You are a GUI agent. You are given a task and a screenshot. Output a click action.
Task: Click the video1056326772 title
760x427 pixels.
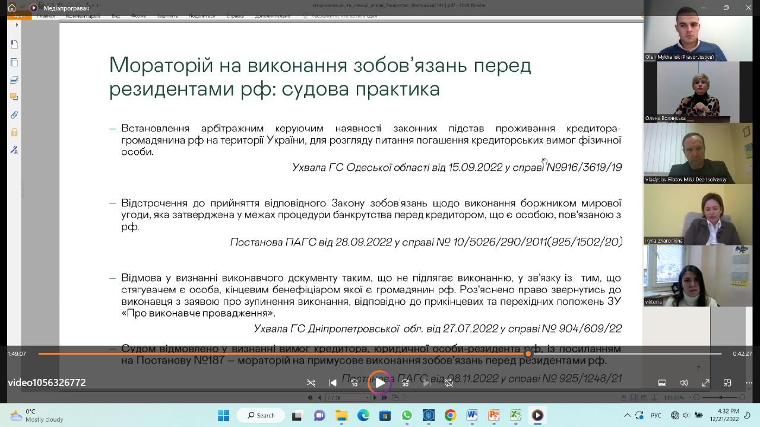coord(47,383)
